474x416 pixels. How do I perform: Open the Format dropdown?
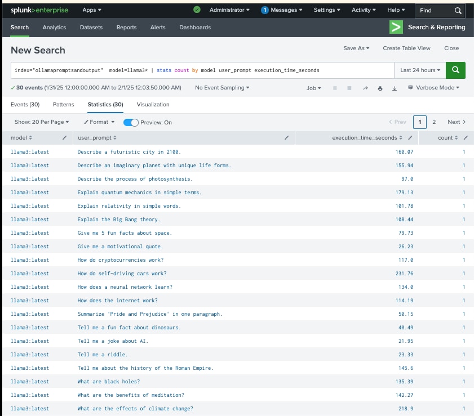tap(99, 122)
